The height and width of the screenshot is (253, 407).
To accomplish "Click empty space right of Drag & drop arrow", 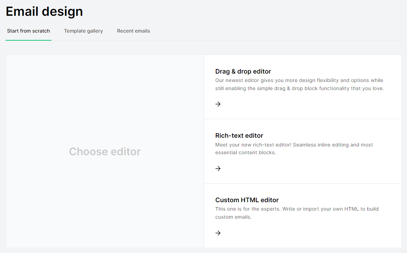I will pyautogui.click(x=302, y=104).
